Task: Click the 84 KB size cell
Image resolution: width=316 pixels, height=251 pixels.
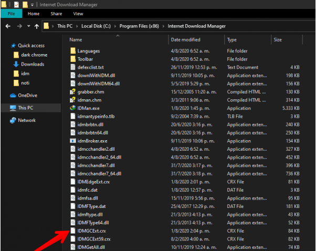Action: (293, 231)
